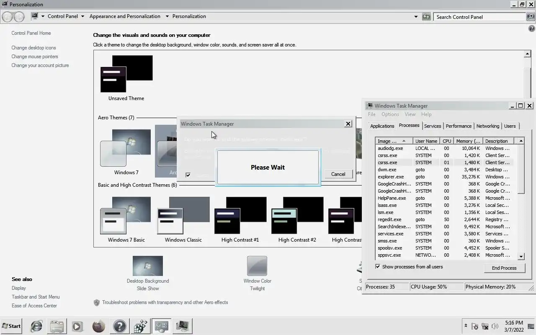536x335 pixels.
Task: Go forward in Control Panel navigation
Action: (19, 17)
